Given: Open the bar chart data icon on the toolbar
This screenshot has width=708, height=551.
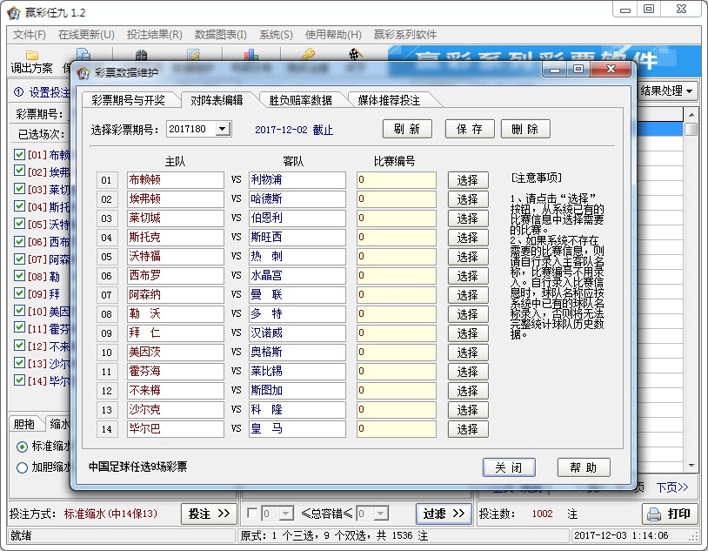Looking at the screenshot, I should 250,54.
